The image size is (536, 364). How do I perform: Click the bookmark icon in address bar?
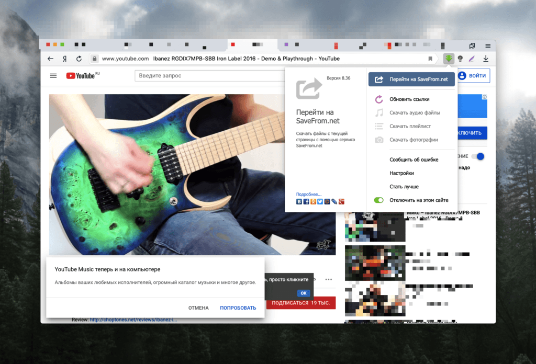click(x=430, y=59)
